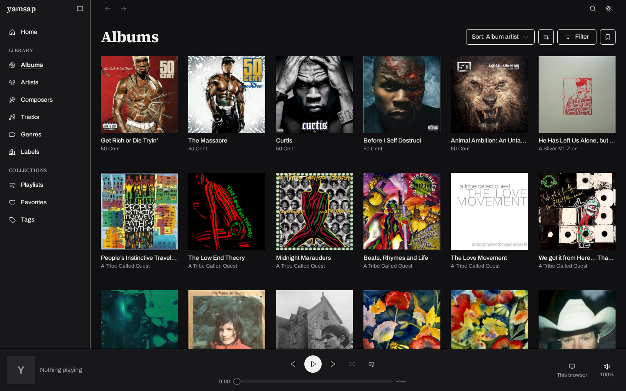Open Animal Ambition lion cover art
Image resolution: width=626 pixels, height=391 pixels.
tap(489, 94)
